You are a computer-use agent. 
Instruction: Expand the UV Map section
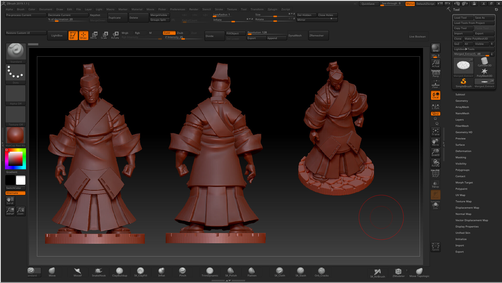pyautogui.click(x=460, y=195)
